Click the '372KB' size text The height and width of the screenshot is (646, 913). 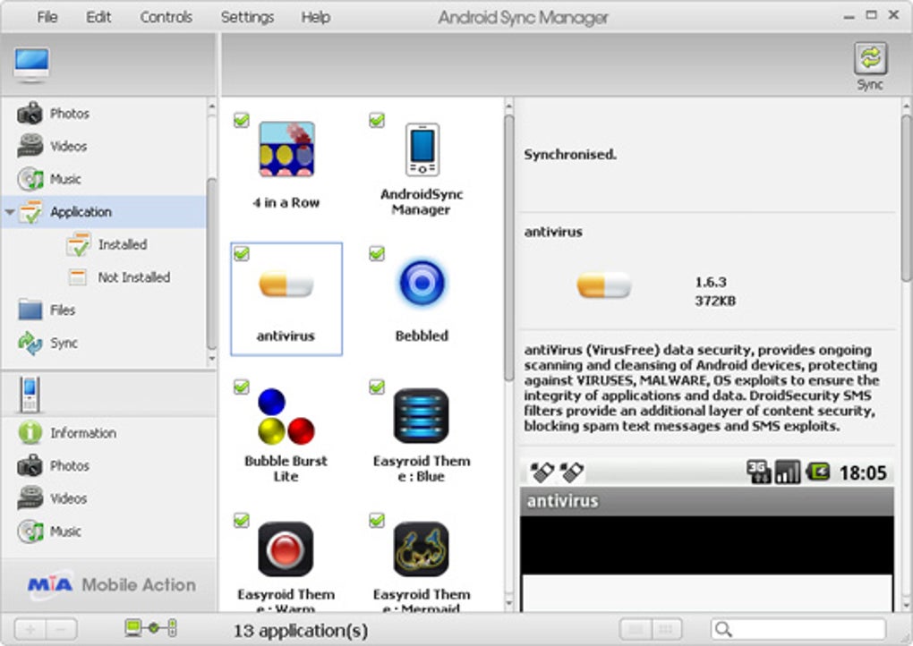pyautogui.click(x=715, y=301)
